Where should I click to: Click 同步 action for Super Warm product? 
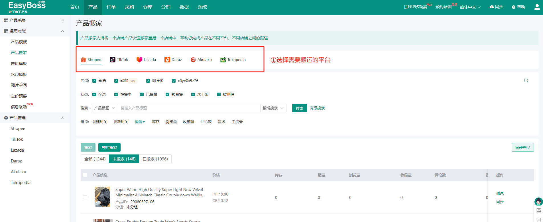500,202
